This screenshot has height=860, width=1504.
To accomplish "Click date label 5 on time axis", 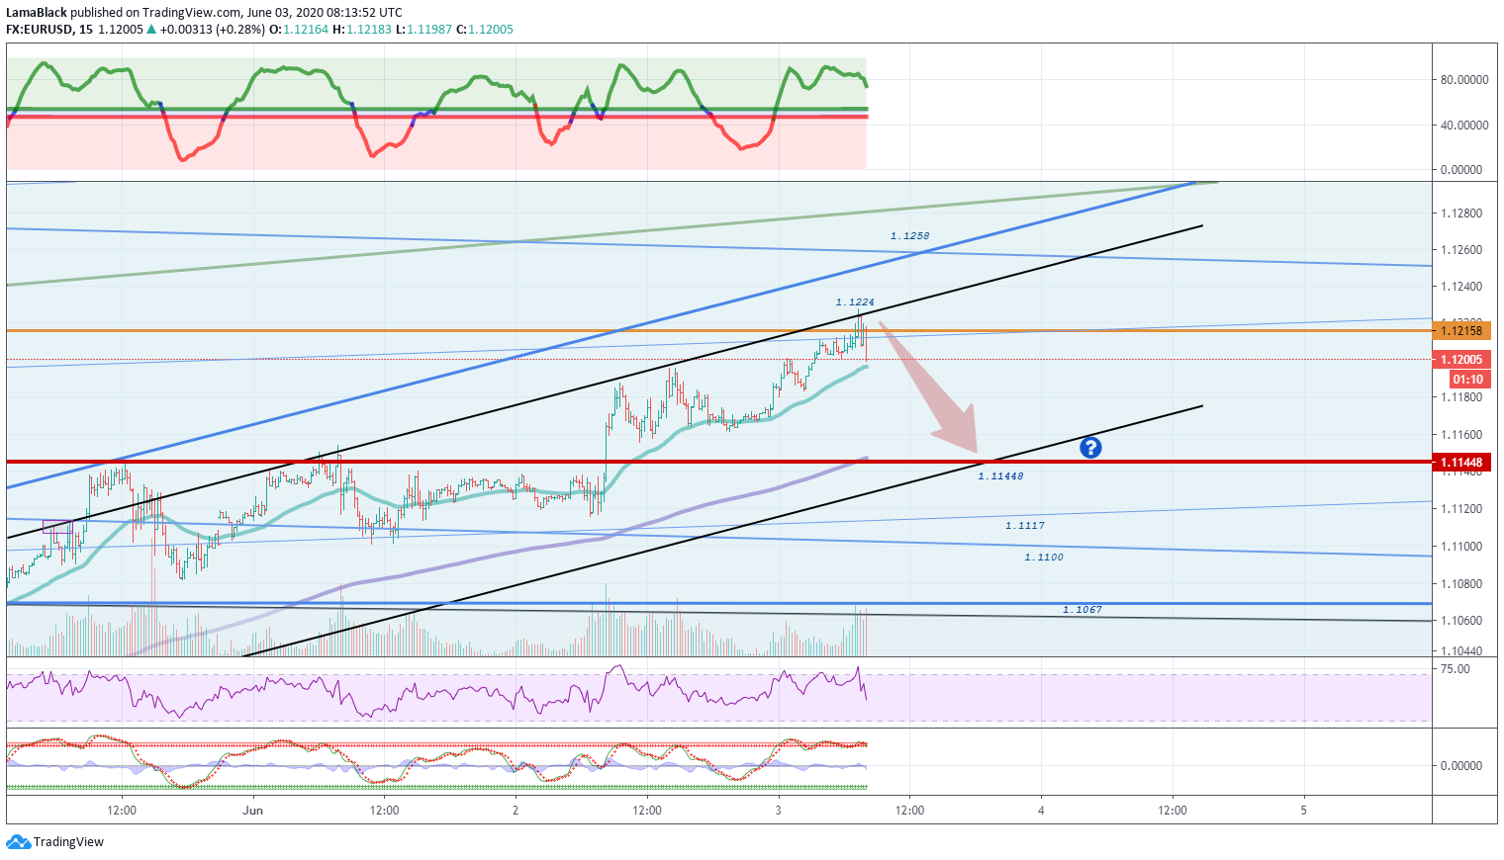I will pos(1303,811).
